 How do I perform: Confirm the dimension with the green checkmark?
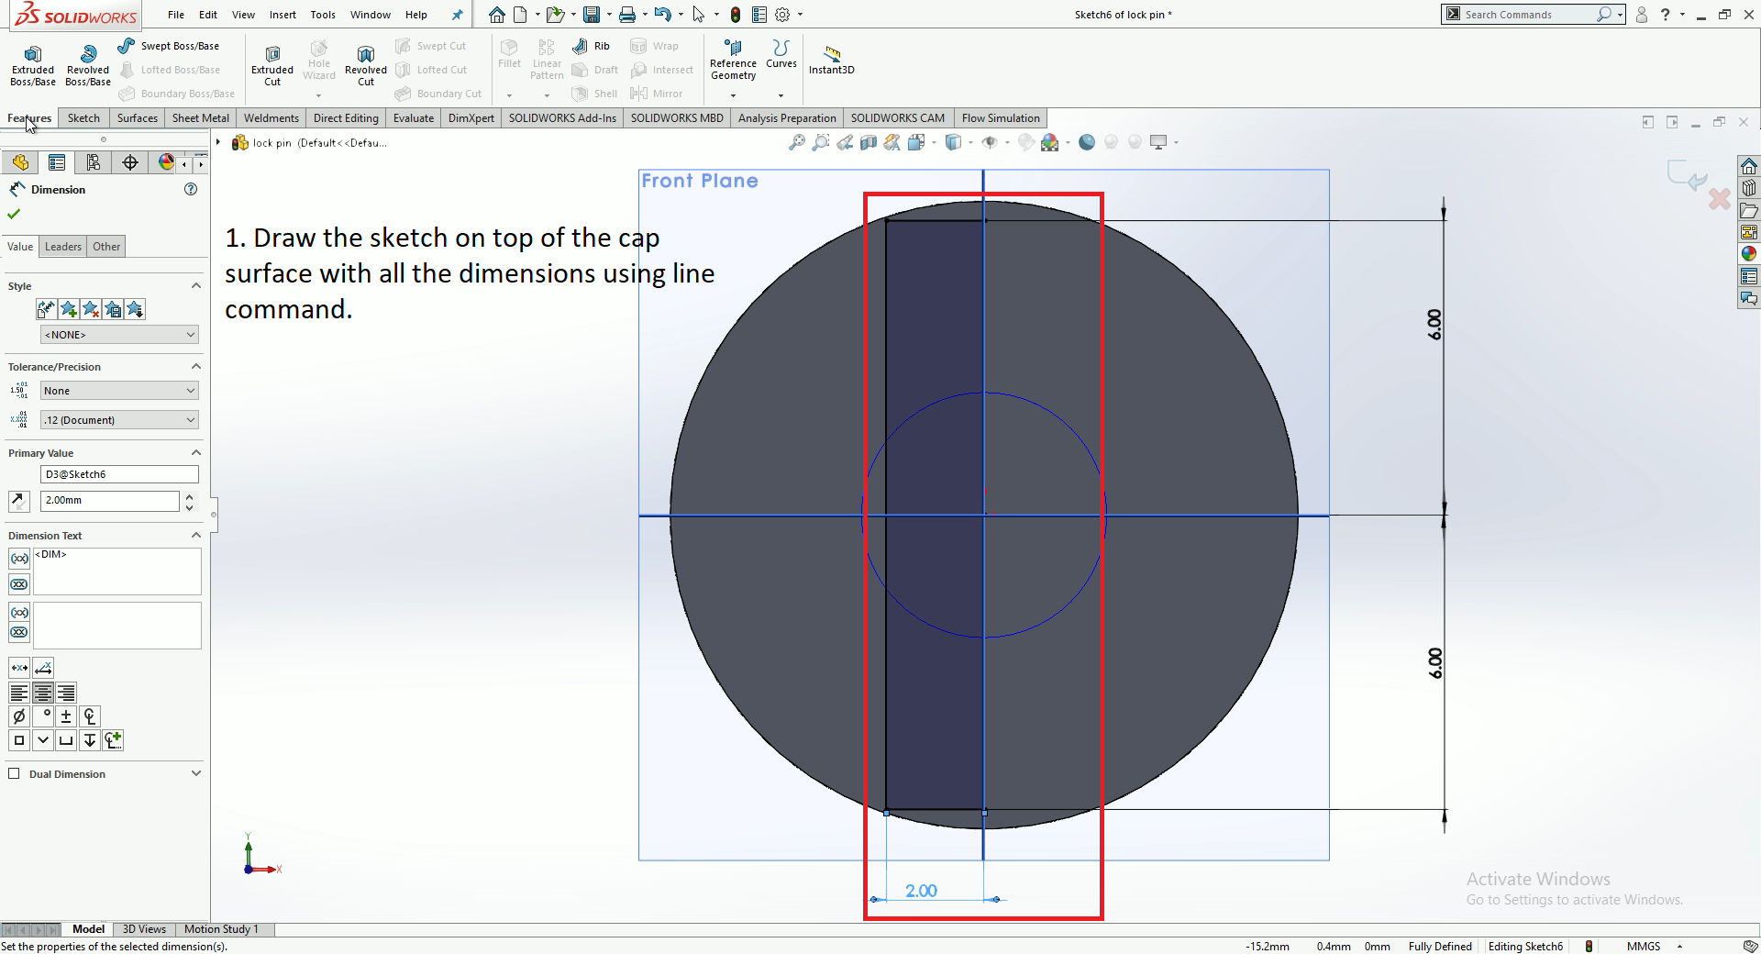coord(14,214)
